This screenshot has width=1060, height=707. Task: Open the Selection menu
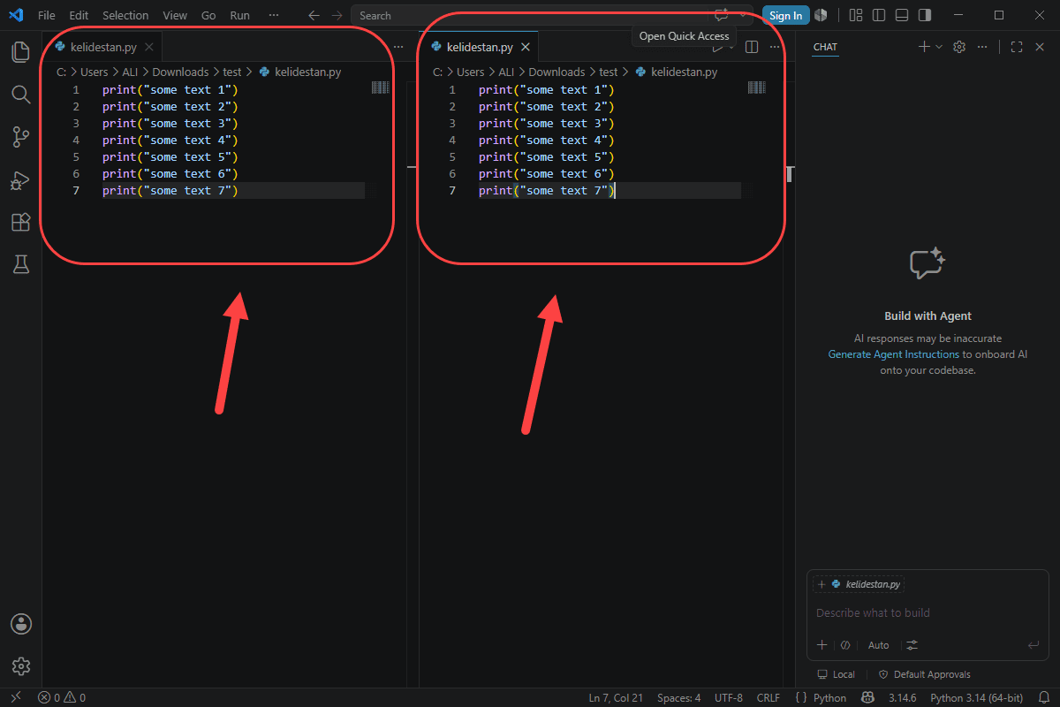(x=125, y=15)
